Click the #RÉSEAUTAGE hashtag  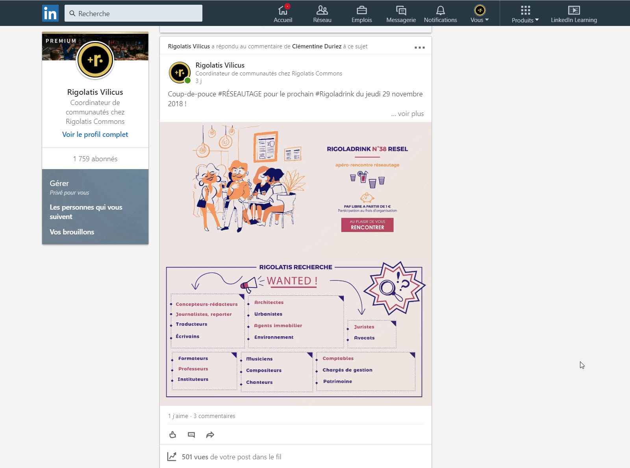point(240,94)
